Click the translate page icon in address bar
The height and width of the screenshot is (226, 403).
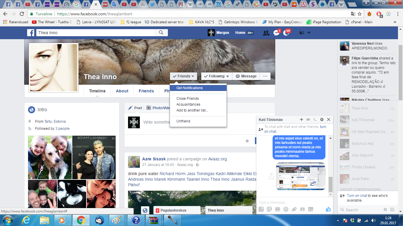353,14
